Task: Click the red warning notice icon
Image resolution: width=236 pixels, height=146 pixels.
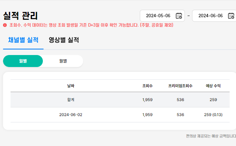Action: point(5,25)
